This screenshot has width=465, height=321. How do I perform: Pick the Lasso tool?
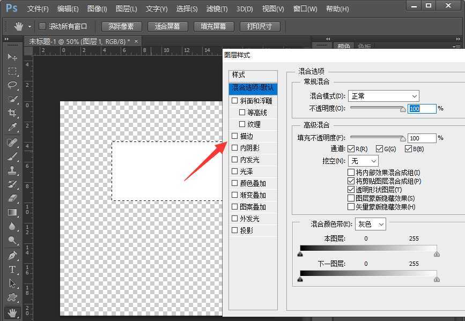point(12,85)
